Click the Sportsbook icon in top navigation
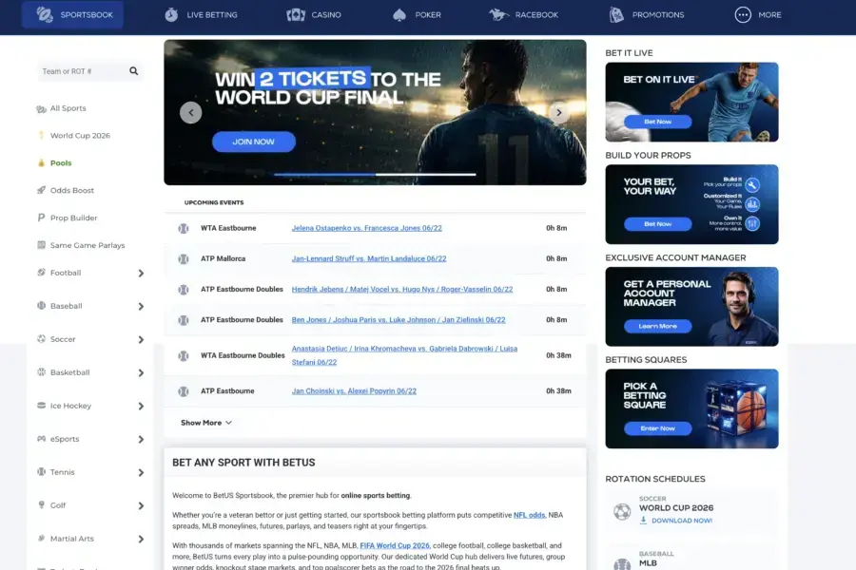Screen dimensions: 856x570 pyautogui.click(x=45, y=15)
